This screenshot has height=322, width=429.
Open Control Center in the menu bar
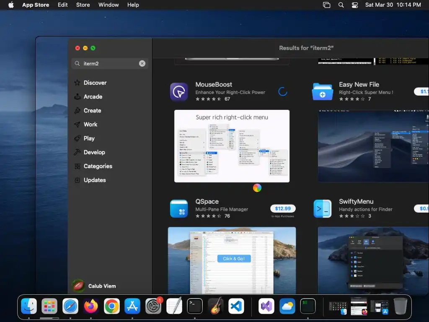click(355, 5)
